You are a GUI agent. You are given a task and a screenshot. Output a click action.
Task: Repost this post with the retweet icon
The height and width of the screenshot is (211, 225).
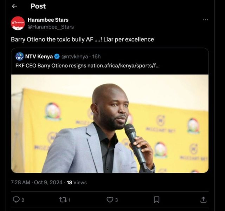(62, 200)
